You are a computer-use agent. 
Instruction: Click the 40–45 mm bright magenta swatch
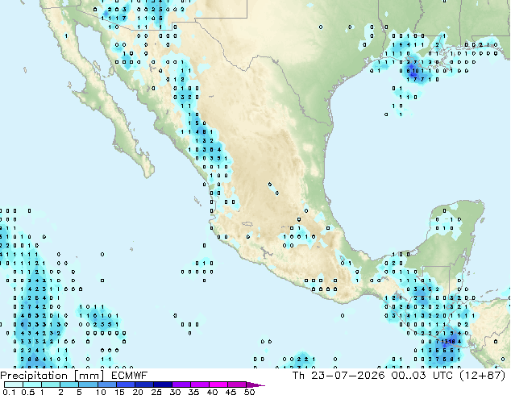click(218, 385)
